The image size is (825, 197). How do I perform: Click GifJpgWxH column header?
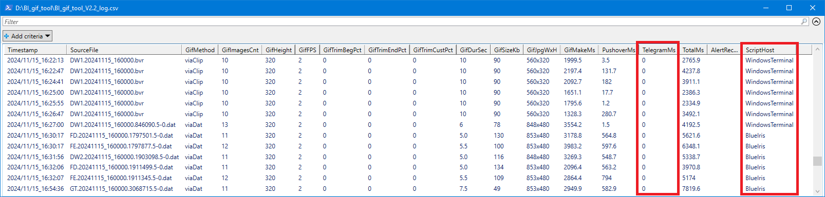(541, 50)
